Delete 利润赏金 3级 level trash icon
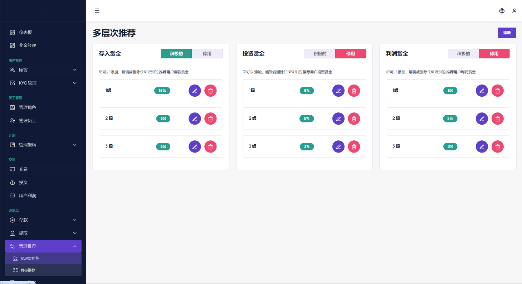Screen dimensions: 522x284 [498, 146]
